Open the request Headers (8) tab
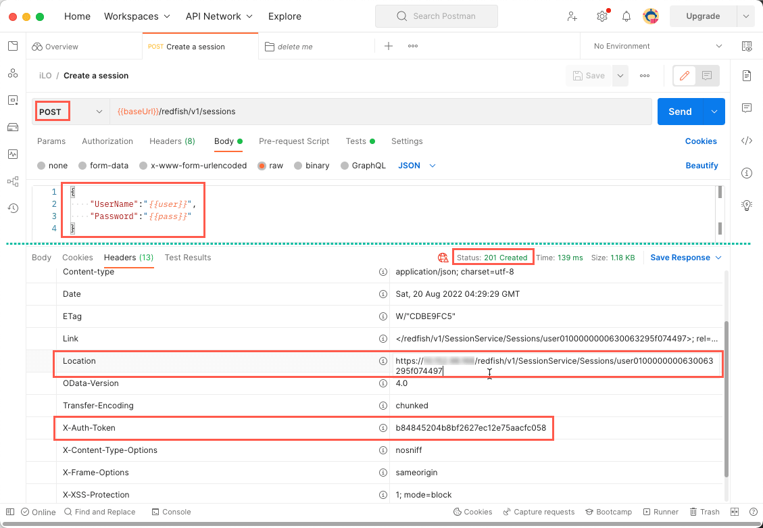The image size is (763, 528). coord(172,141)
